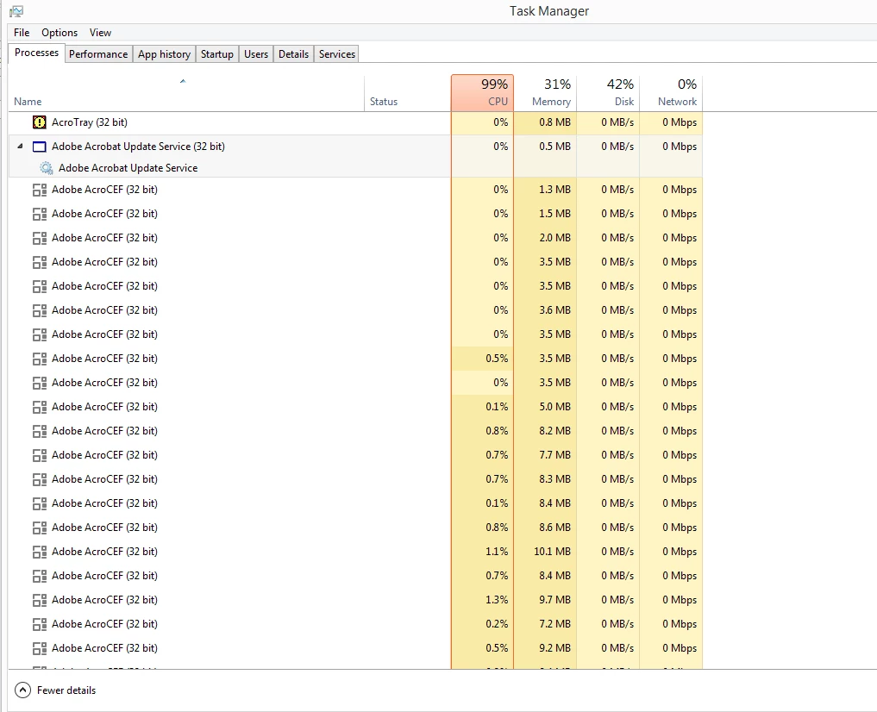Screen dimensions: 877x712
Task: Switch to the App history tab
Action: (x=164, y=54)
